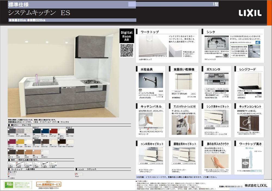The image size is (272, 191).
Task: Click the faucet photo under 水栓金具
Action: (151, 80)
